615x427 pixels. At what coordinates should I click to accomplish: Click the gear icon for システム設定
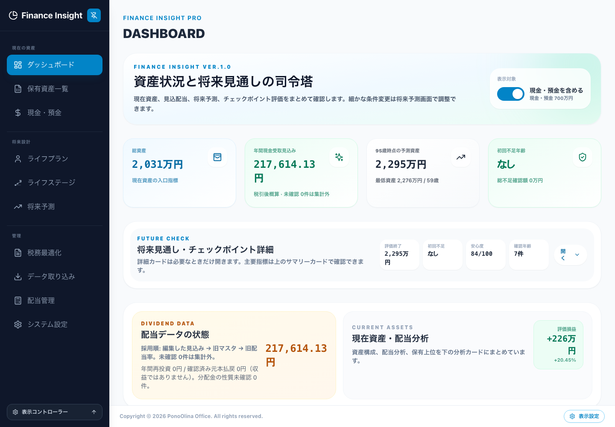(x=18, y=325)
